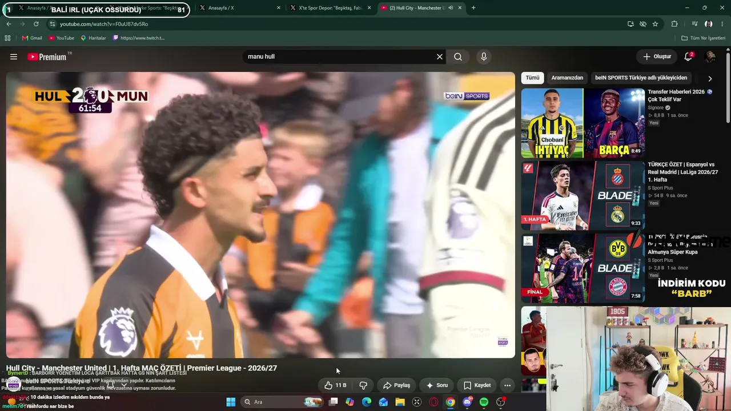731x411 pixels.
Task: Bookmark this page with star icon
Action: (655, 24)
